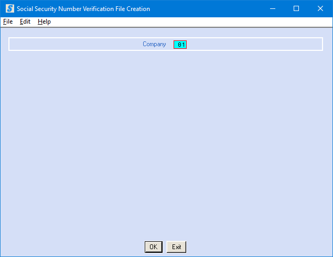Maximize the Verification File Creation window
The image size is (333, 257).
296,9
